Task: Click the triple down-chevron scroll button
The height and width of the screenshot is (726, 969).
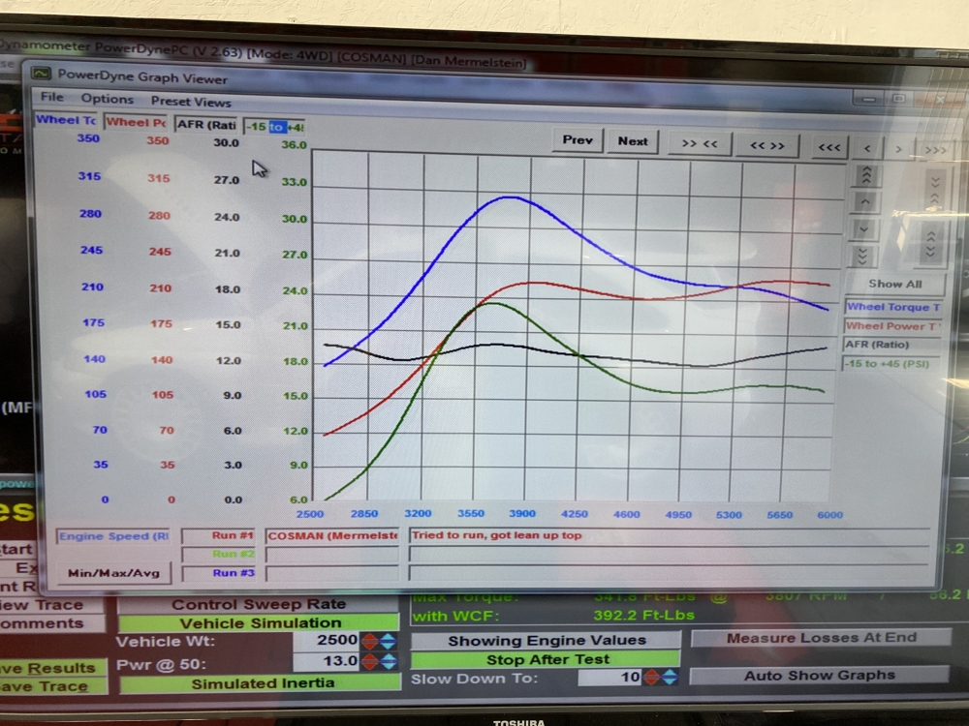Action: pos(864,257)
